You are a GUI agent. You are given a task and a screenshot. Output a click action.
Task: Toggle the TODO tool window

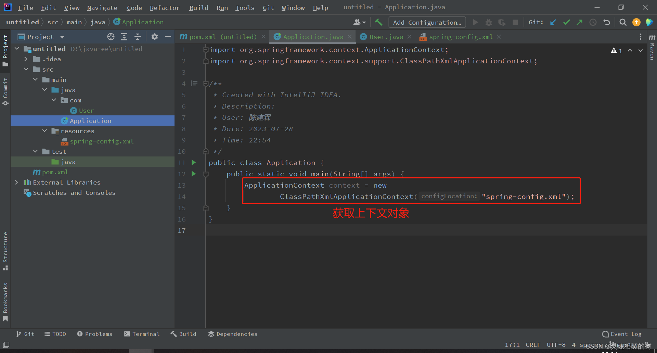click(x=55, y=334)
